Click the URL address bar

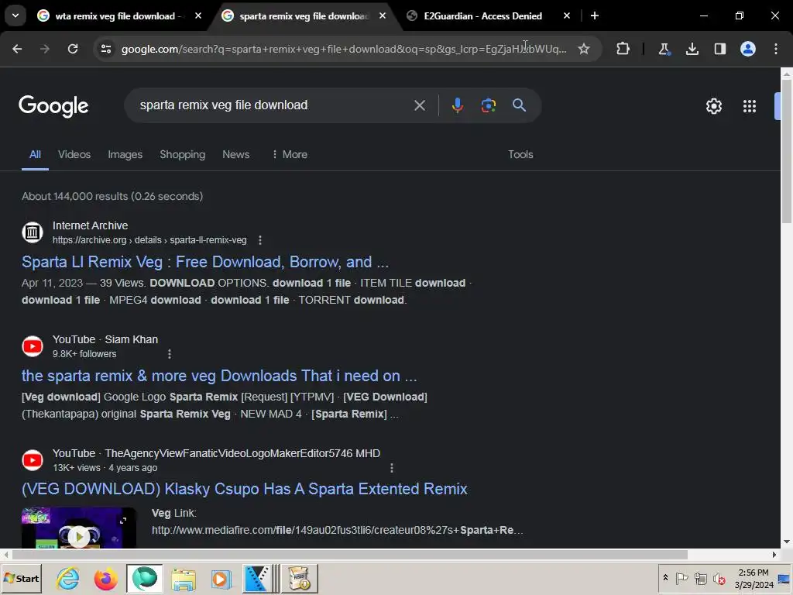[x=344, y=49]
